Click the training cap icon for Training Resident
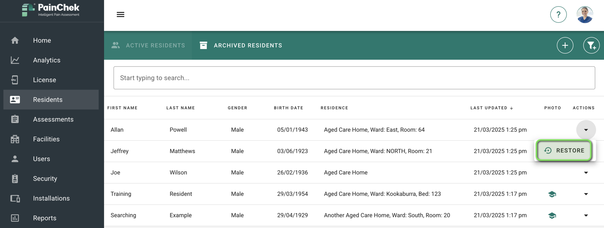 [x=552, y=194]
